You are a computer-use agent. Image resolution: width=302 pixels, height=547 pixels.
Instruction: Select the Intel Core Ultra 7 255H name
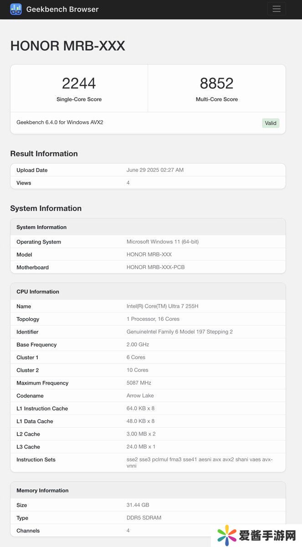pyautogui.click(x=162, y=306)
